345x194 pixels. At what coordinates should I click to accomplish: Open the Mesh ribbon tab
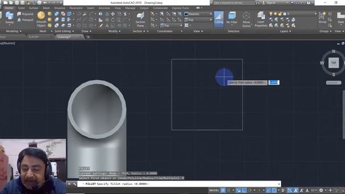point(46,8)
